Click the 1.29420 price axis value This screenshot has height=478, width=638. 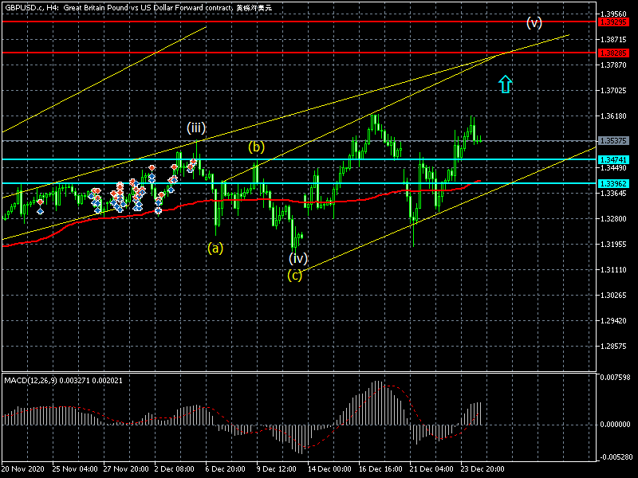[x=613, y=321]
